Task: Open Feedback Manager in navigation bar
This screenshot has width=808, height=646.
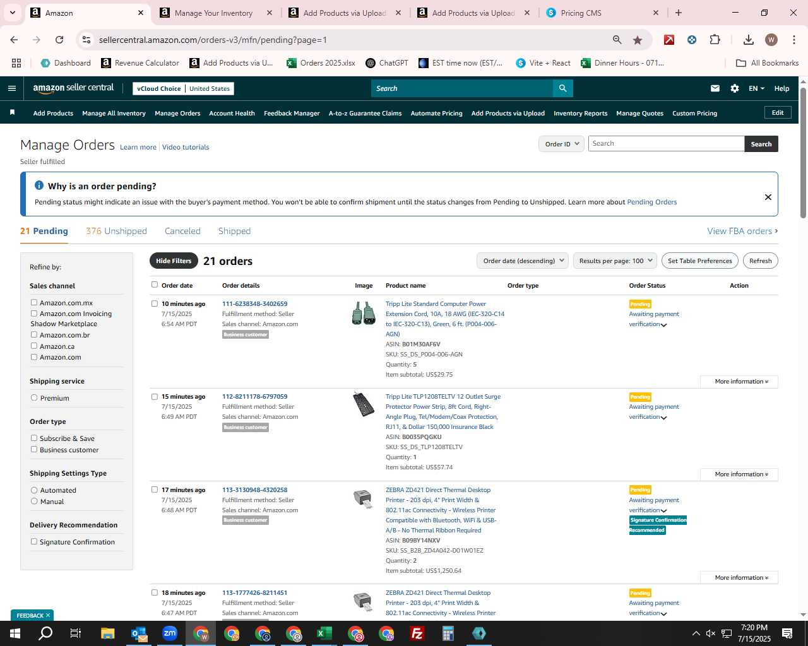Action: pyautogui.click(x=292, y=113)
